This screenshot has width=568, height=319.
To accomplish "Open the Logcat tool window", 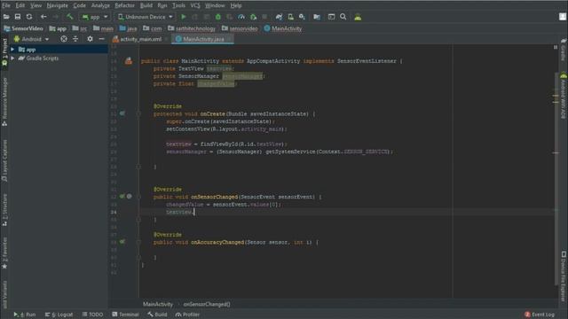I will 59,315.
